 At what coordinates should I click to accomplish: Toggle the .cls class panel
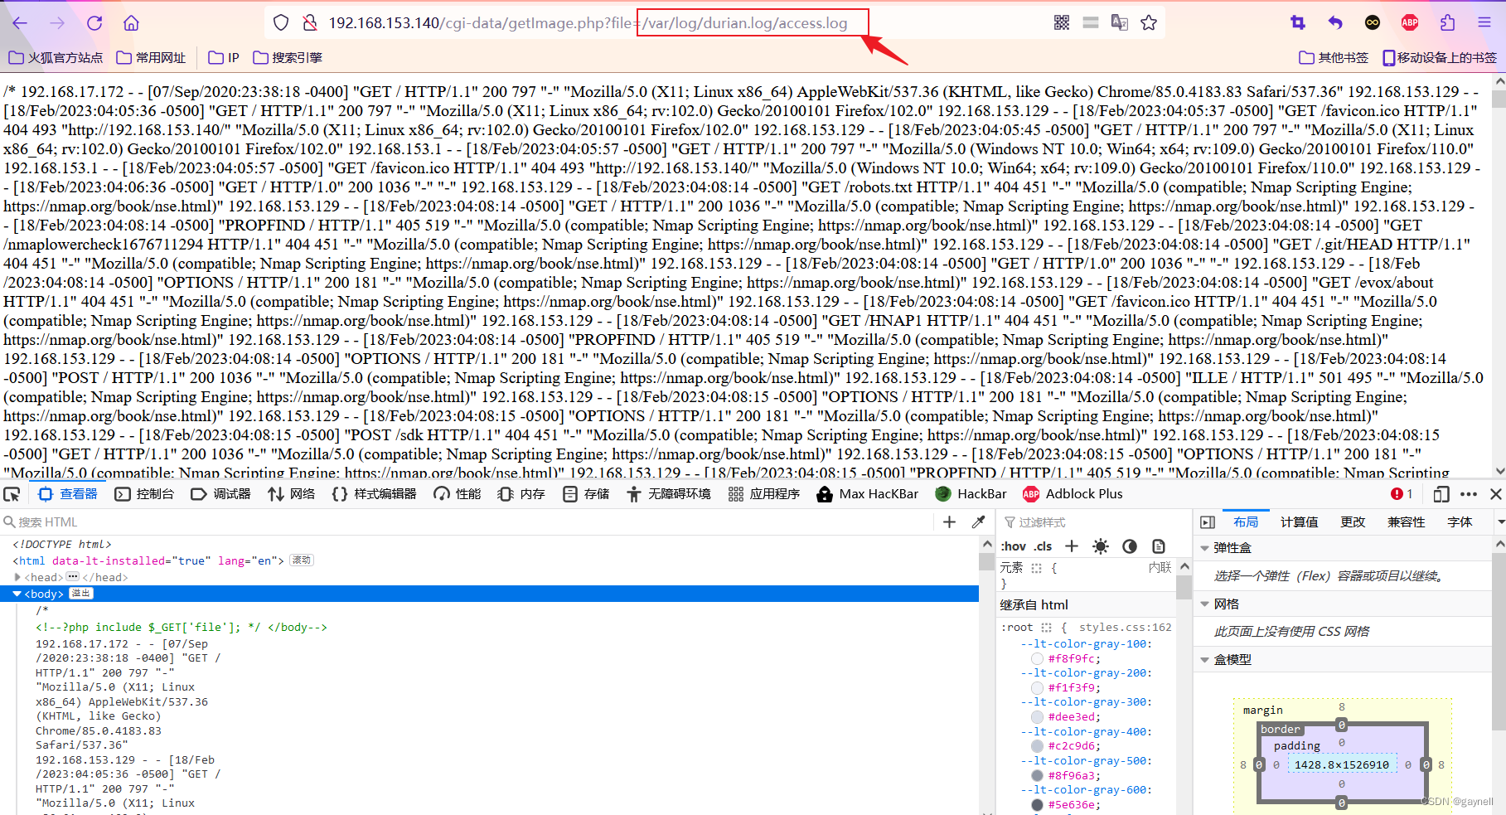tap(1044, 546)
